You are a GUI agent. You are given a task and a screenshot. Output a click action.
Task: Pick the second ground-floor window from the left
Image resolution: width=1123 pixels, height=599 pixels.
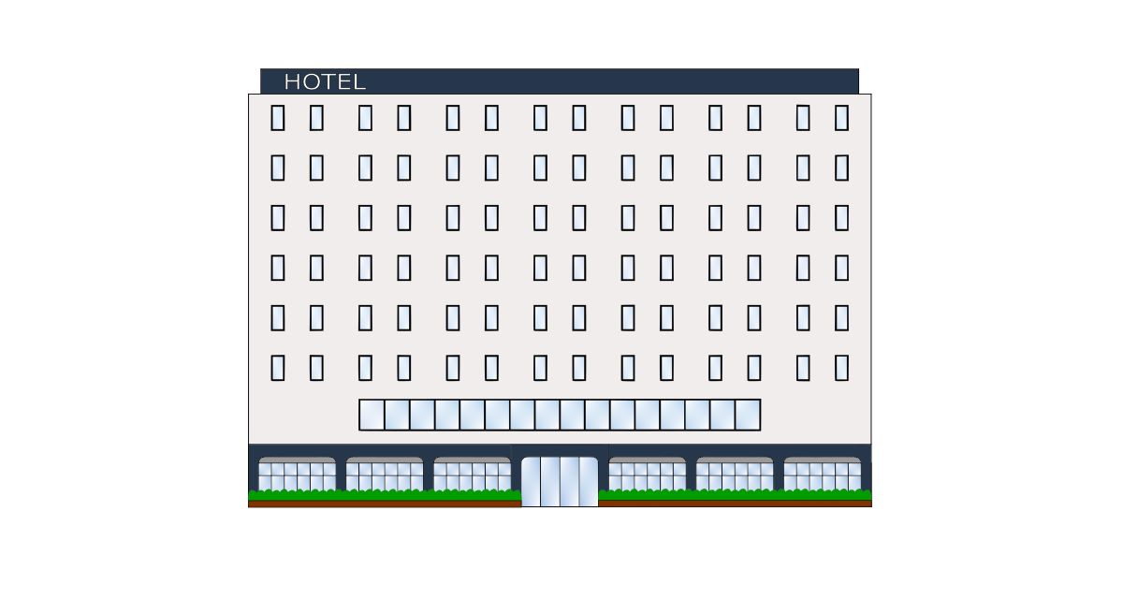[385, 475]
